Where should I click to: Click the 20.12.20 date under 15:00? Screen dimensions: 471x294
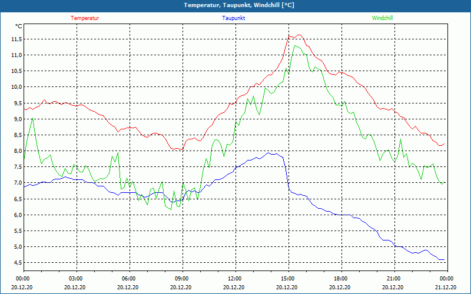(287, 287)
